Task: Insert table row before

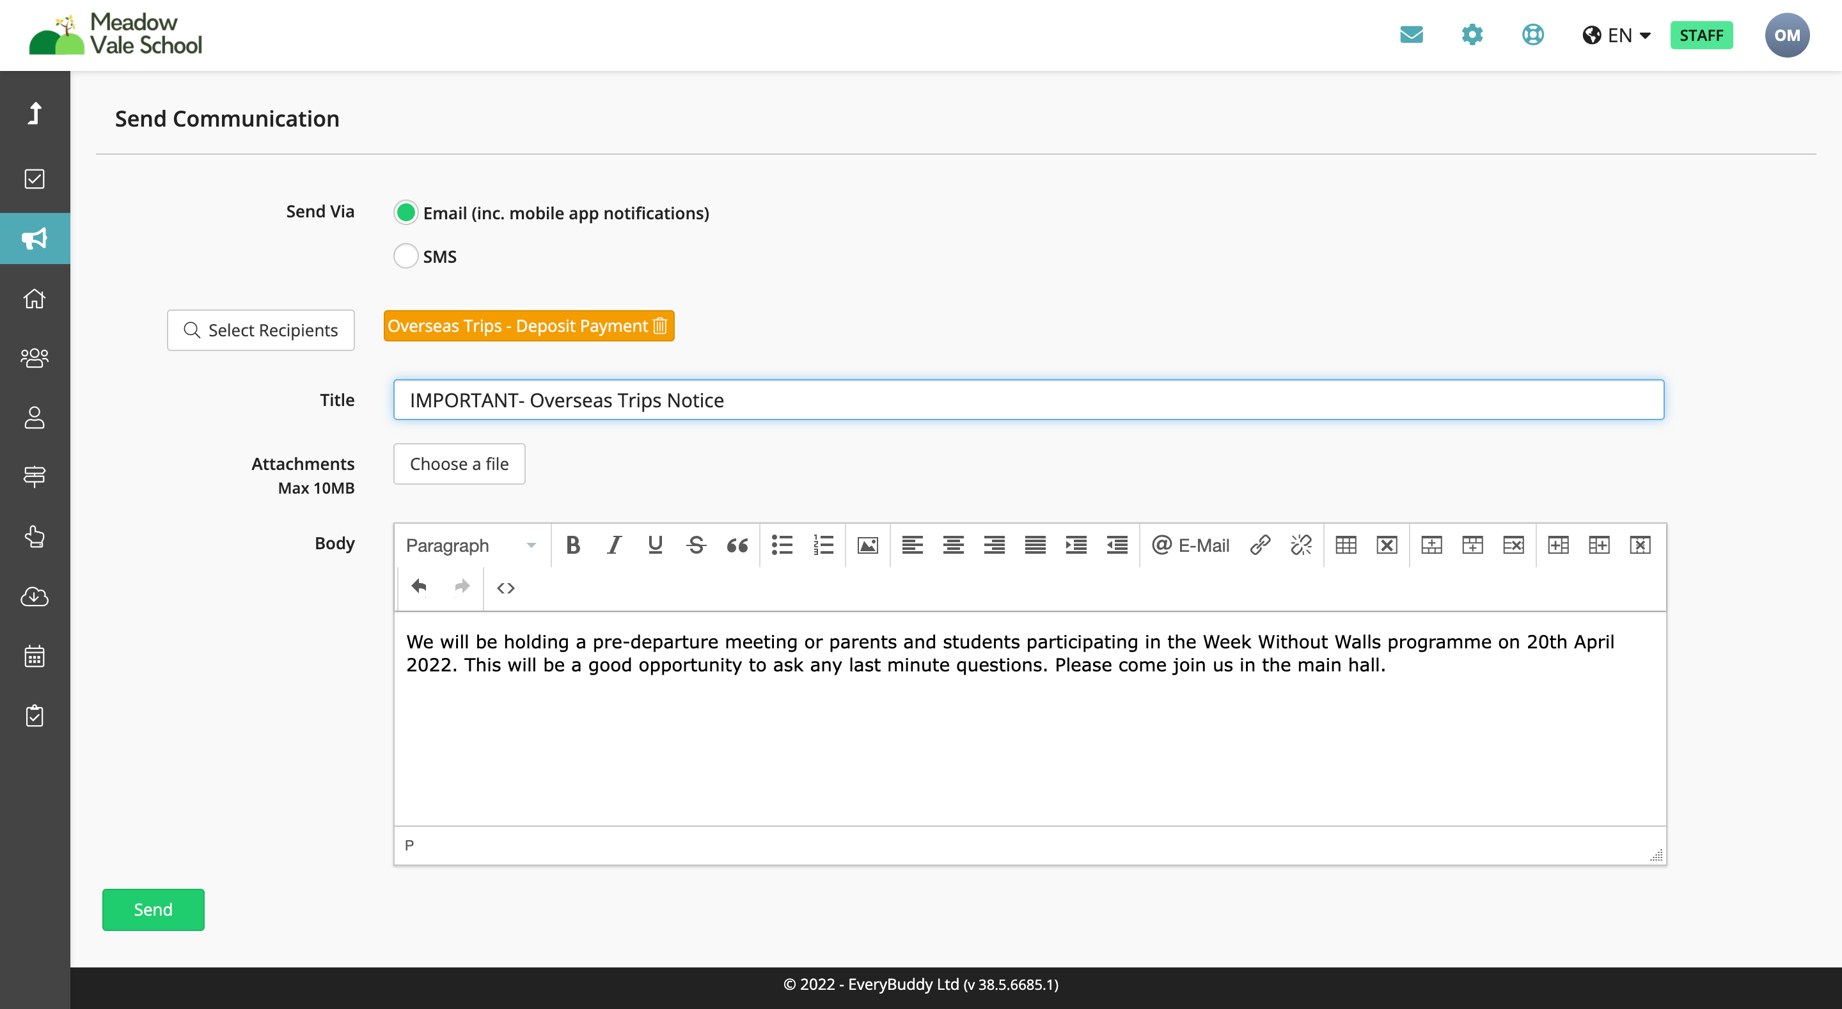Action: [x=1431, y=545]
